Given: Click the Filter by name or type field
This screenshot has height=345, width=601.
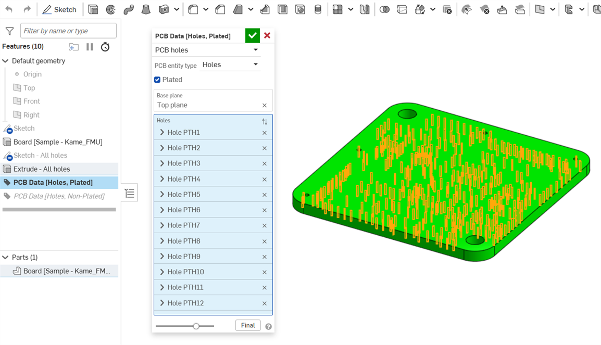Looking at the screenshot, I should click(x=68, y=31).
